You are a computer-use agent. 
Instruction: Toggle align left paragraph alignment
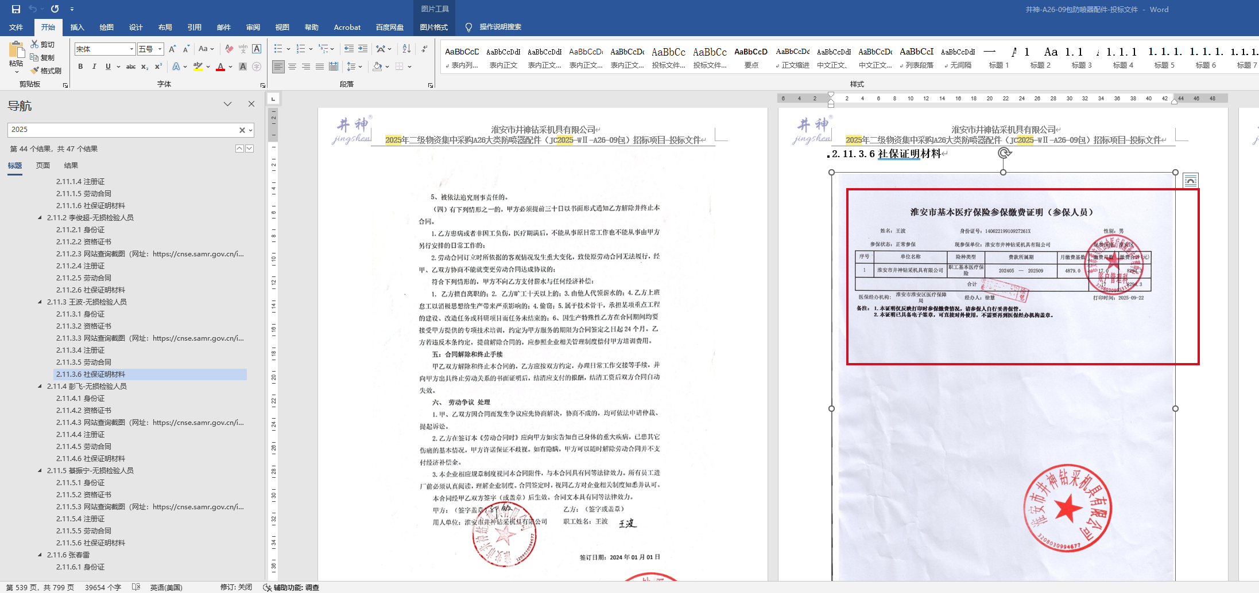click(278, 67)
